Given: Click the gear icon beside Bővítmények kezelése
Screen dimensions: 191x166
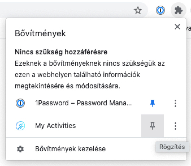Looking at the screenshot, I should click(x=20, y=149).
